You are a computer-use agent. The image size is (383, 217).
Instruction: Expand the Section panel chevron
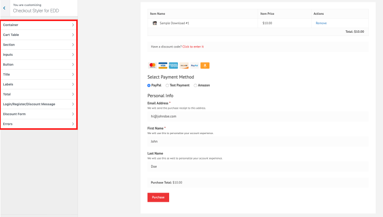73,45
